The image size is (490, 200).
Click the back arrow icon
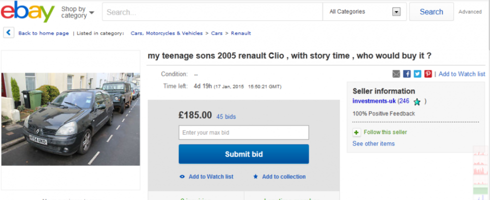point(8,33)
